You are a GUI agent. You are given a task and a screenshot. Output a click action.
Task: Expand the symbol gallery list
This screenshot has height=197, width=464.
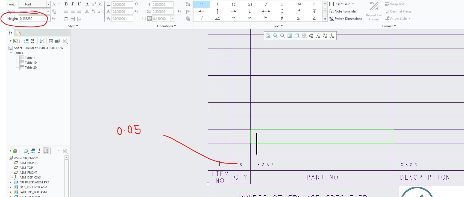pos(325,19)
